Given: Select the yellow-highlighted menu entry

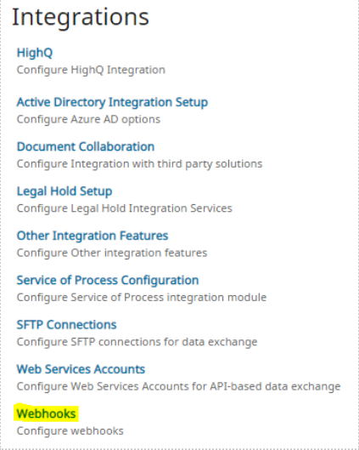Looking at the screenshot, I should coord(46,413).
